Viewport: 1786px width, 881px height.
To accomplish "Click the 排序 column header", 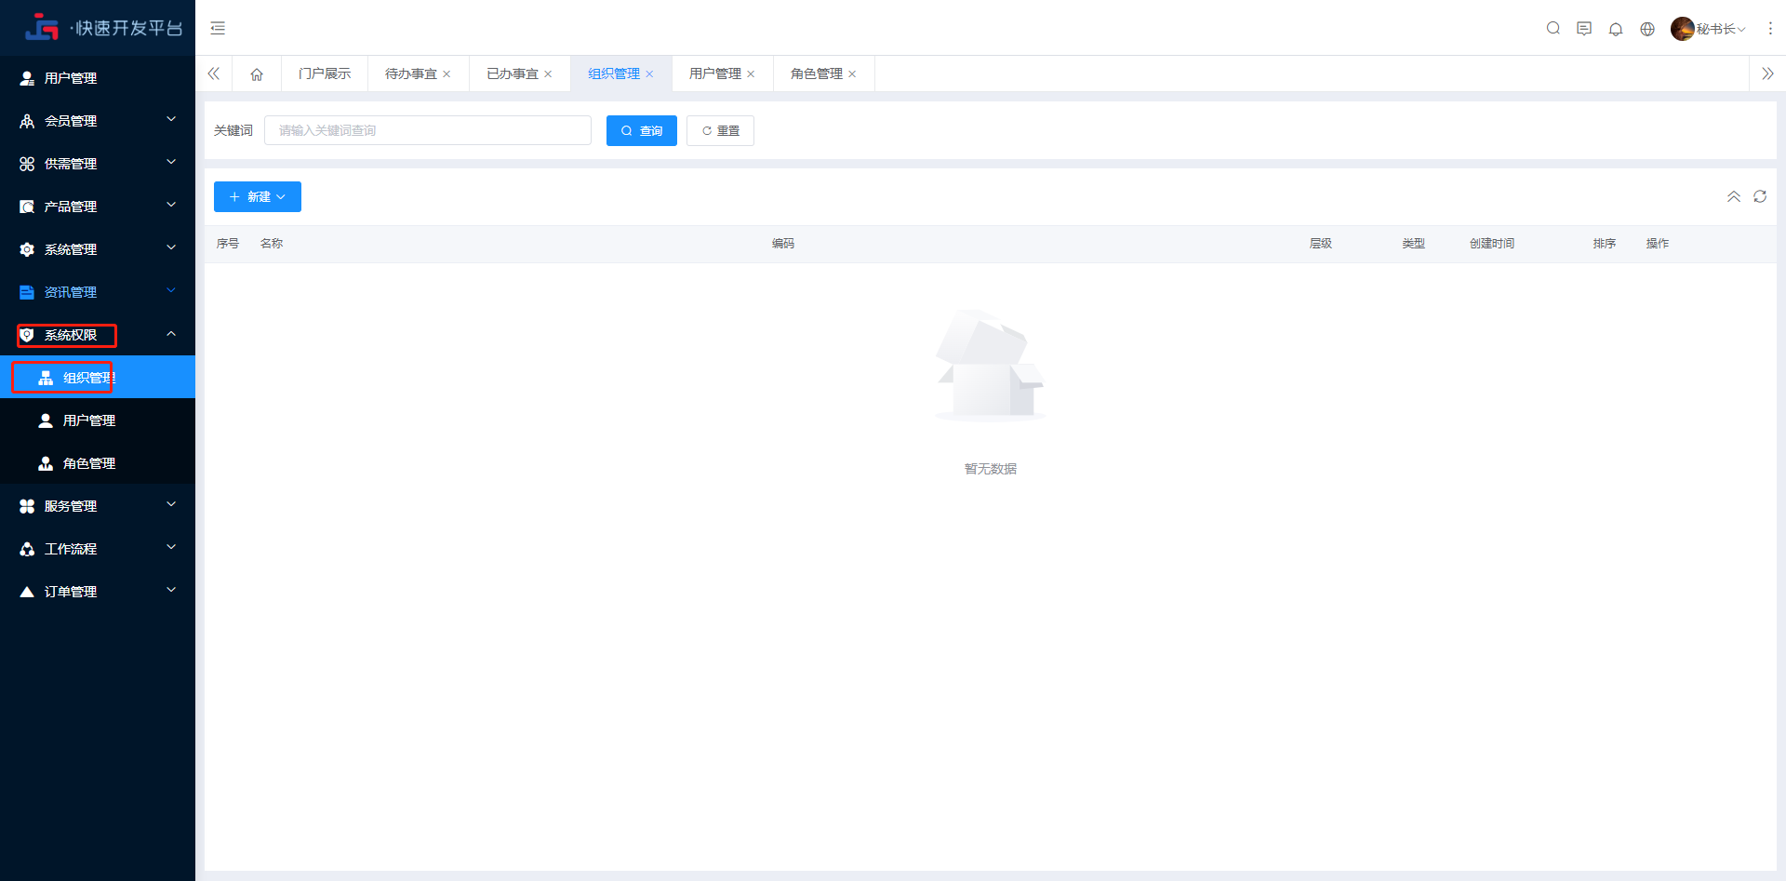I will tap(1605, 244).
